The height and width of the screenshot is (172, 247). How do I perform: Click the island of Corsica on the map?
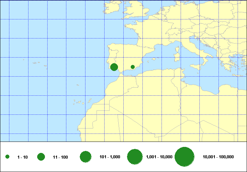[178, 49]
